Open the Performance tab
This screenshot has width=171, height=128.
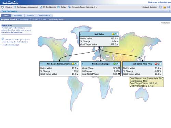click(x=44, y=15)
